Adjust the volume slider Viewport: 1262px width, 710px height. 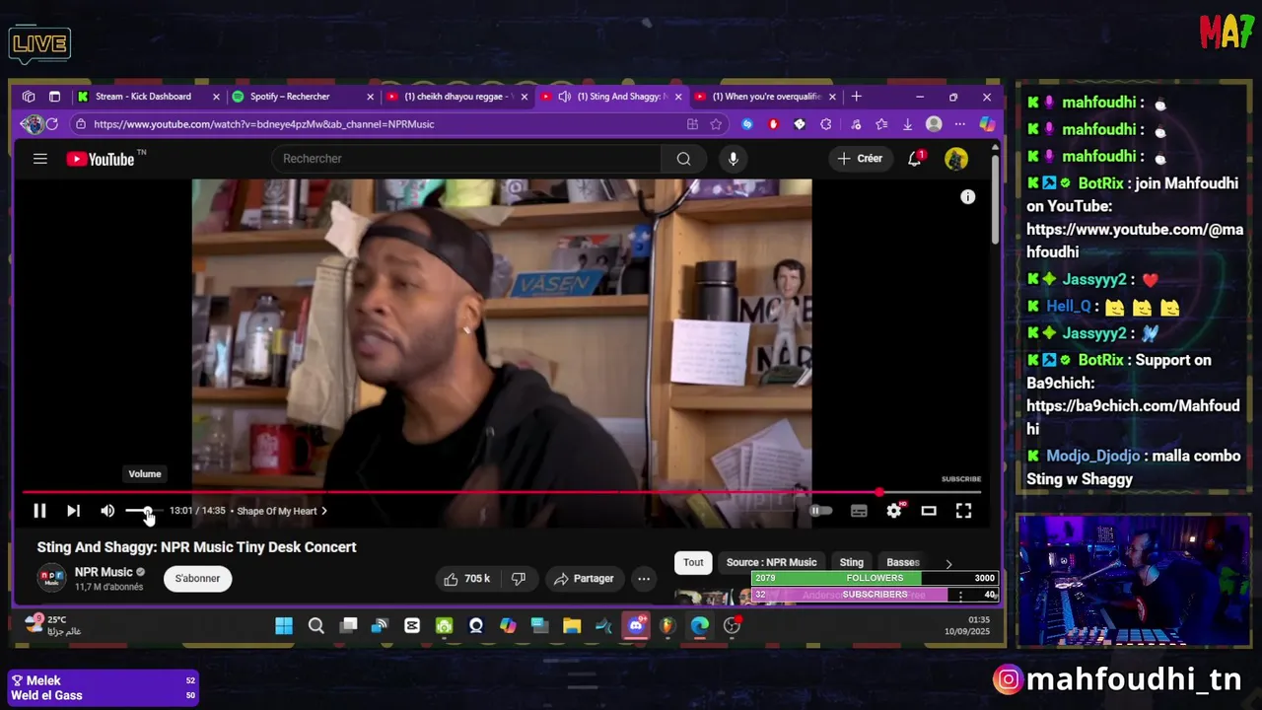pos(144,511)
